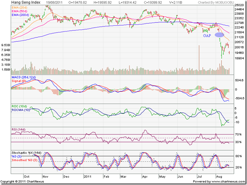This screenshot has height=185, width=247.
Task: Click the blue 'GAP' annotation text
Action: (207, 36)
